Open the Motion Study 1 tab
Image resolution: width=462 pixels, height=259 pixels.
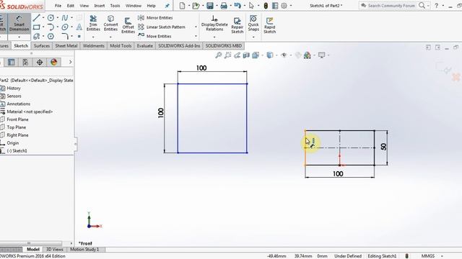coord(84,250)
